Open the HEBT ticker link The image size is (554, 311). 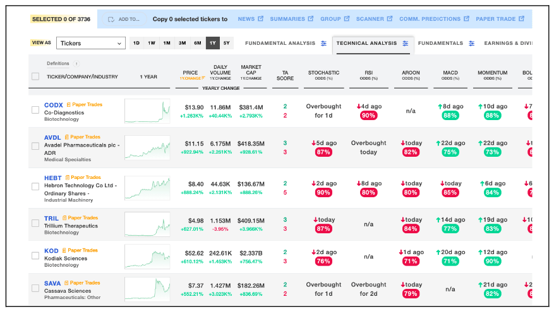[x=52, y=178]
